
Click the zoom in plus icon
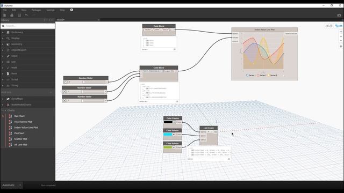[x=341, y=36]
